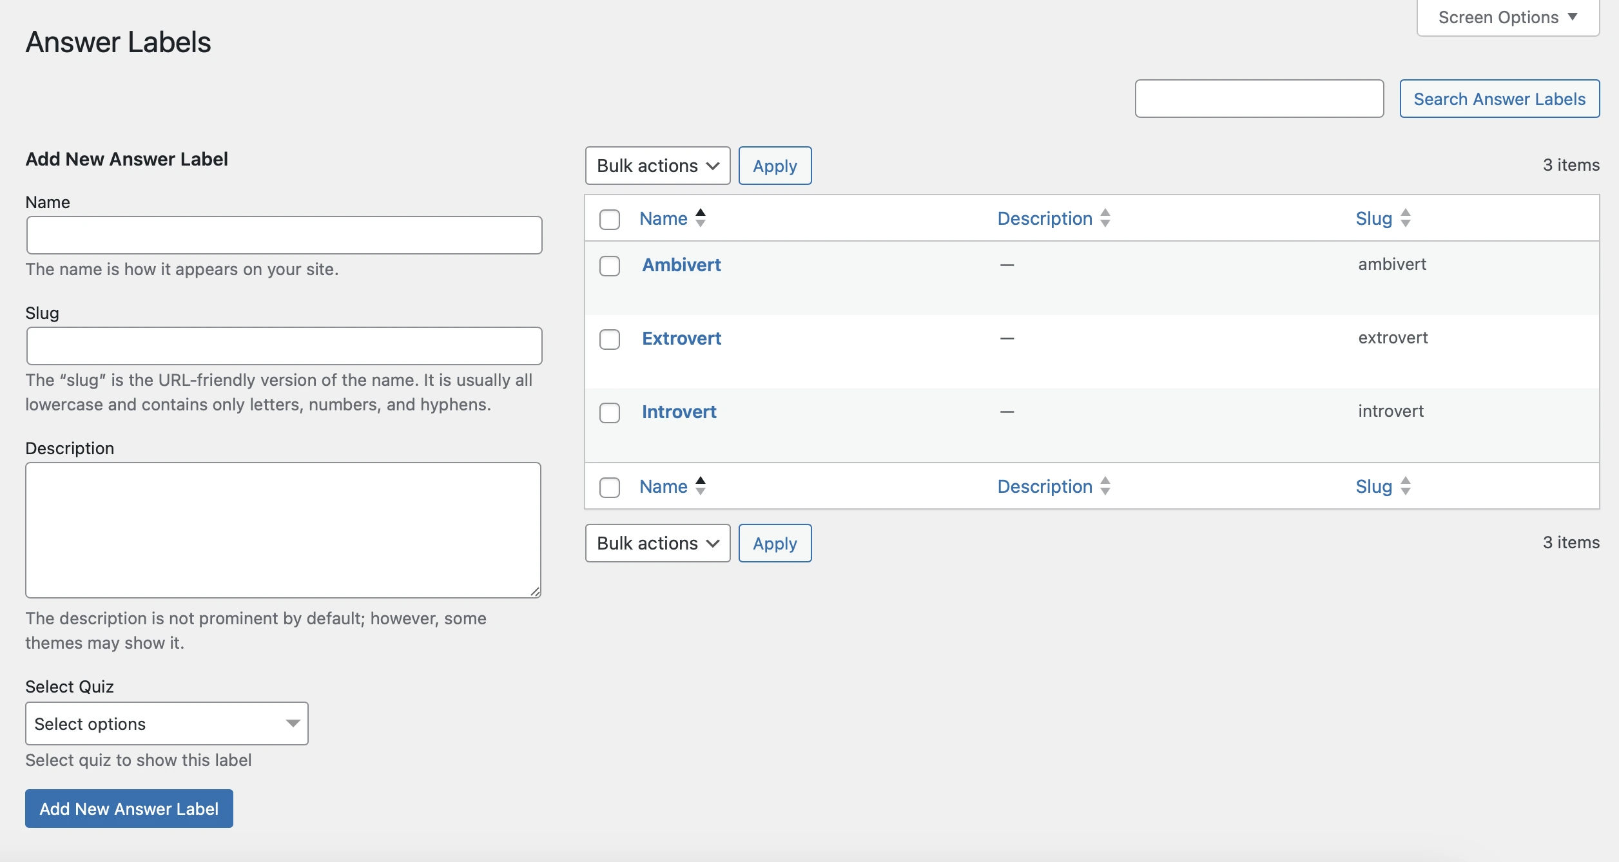1619x862 pixels.
Task: Click Name sort arrows in table footer
Action: click(x=701, y=486)
